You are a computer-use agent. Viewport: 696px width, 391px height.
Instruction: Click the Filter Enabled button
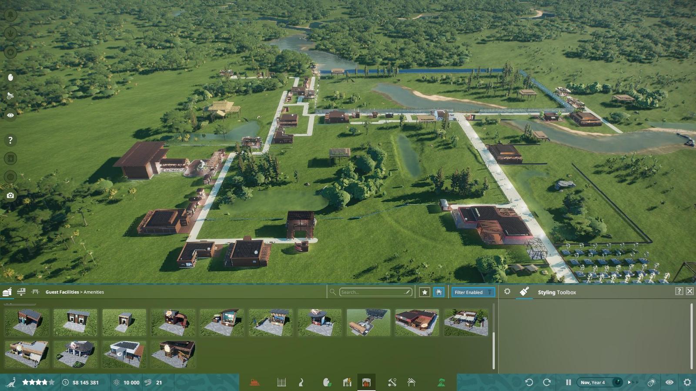473,292
